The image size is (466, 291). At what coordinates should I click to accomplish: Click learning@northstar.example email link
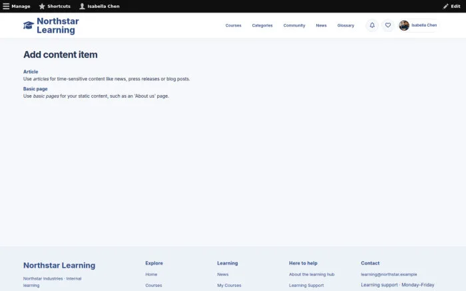389,274
